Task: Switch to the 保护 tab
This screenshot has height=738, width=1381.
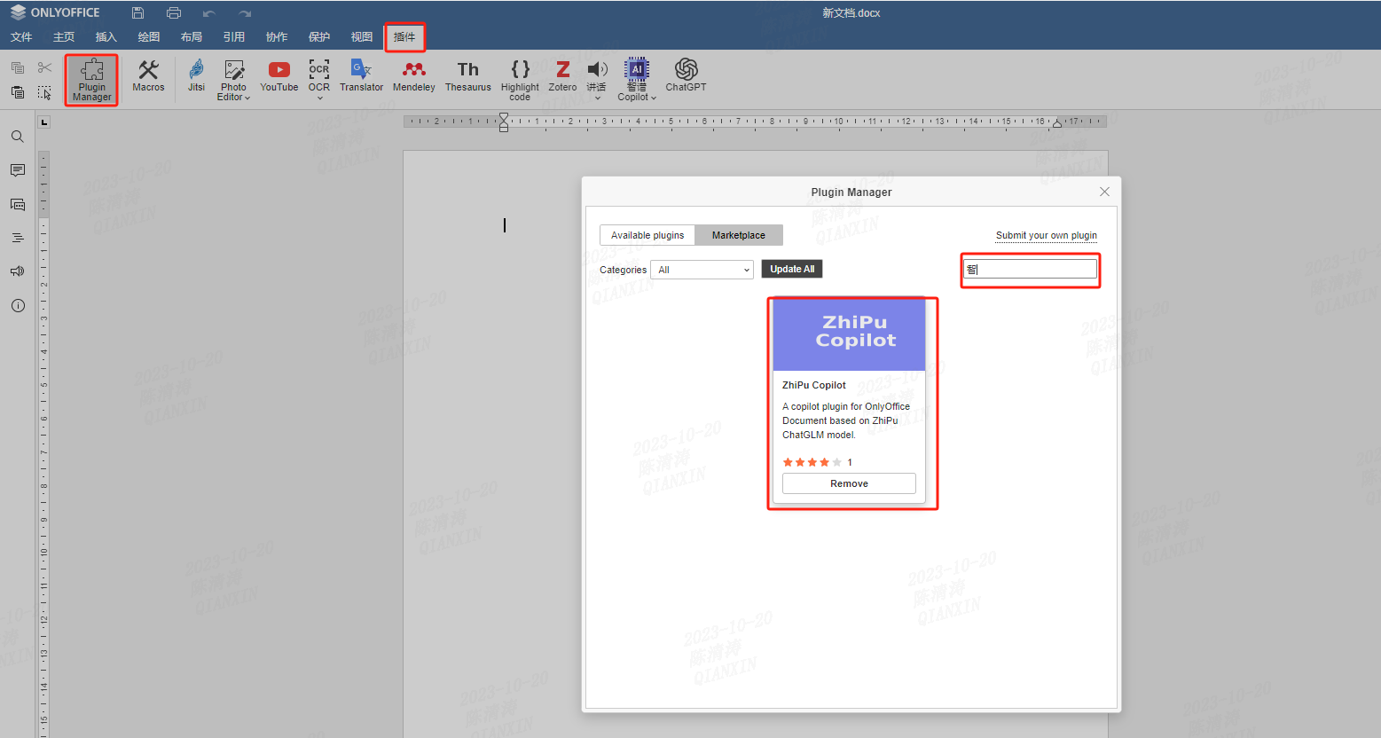Action: (x=319, y=37)
